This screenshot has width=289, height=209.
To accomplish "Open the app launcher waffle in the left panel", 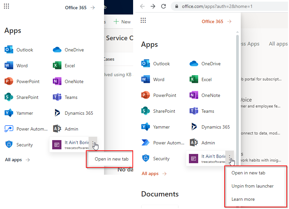I will [x=7, y=6].
